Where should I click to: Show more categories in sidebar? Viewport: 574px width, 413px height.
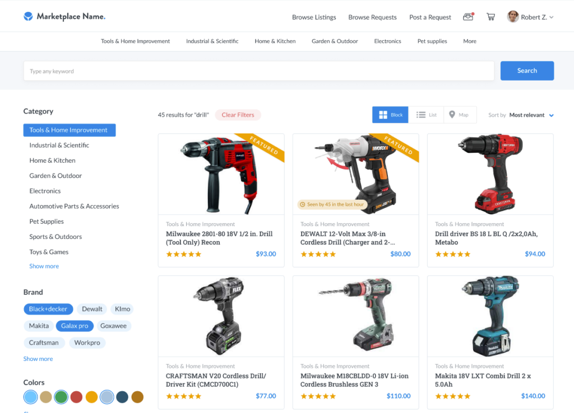tap(44, 266)
